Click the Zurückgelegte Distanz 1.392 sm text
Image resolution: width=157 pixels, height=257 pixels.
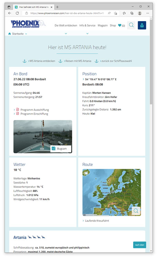pos(102,109)
